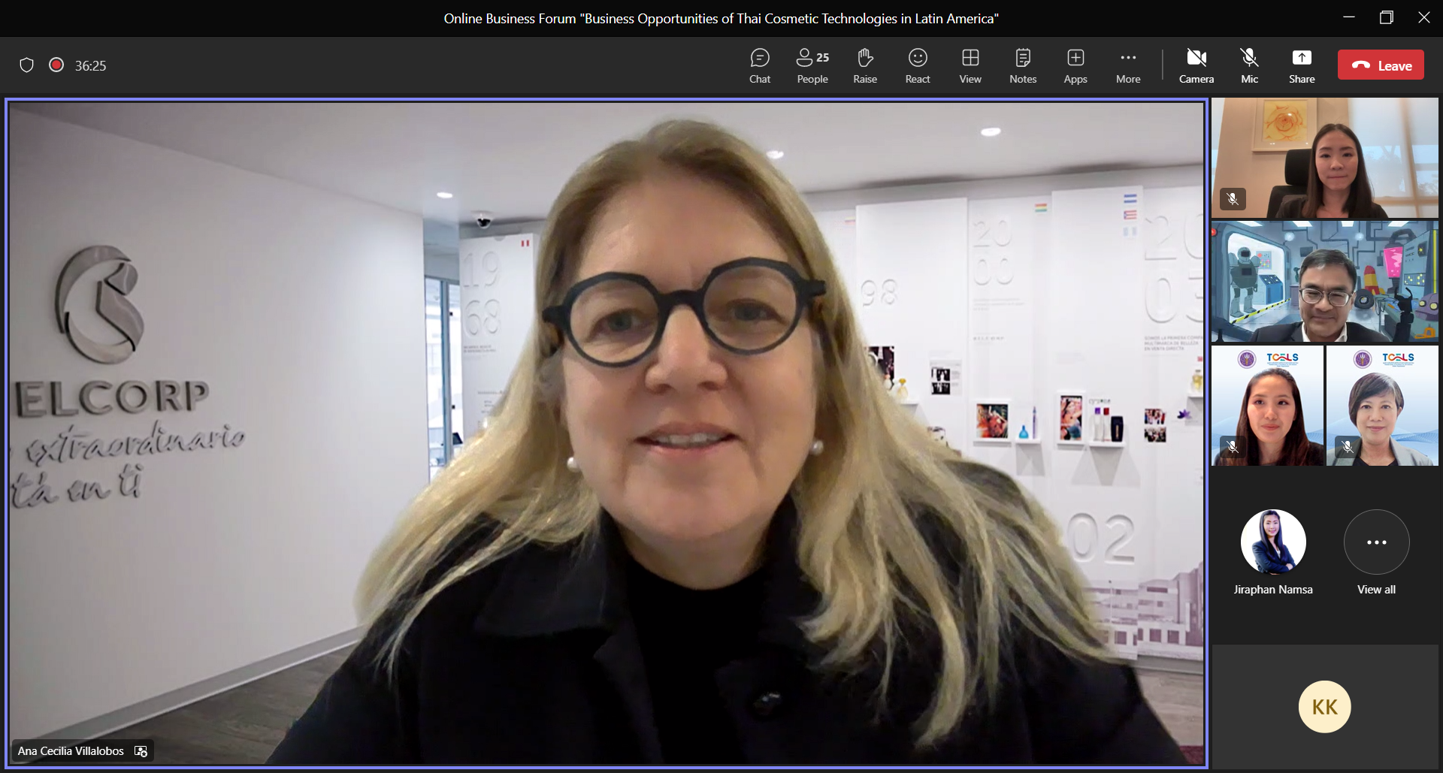The width and height of the screenshot is (1443, 773).
Task: Show the People participants list
Action: pyautogui.click(x=812, y=65)
